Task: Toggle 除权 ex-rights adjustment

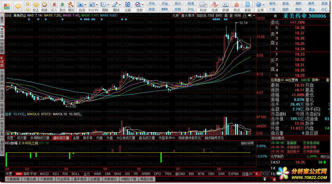Action: pos(219,15)
